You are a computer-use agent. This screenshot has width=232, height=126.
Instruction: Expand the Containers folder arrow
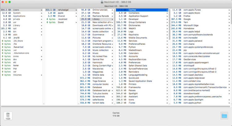click(167, 13)
